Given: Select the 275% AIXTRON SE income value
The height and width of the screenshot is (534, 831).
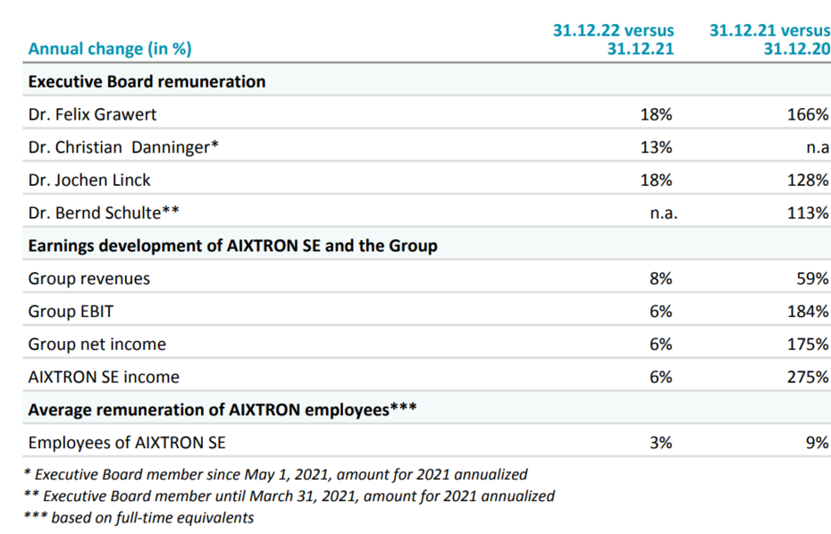Looking at the screenshot, I should (x=808, y=377).
